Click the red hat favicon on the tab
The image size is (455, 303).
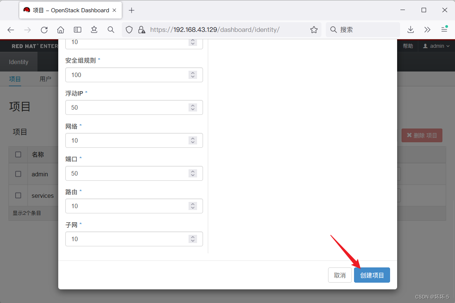(27, 10)
